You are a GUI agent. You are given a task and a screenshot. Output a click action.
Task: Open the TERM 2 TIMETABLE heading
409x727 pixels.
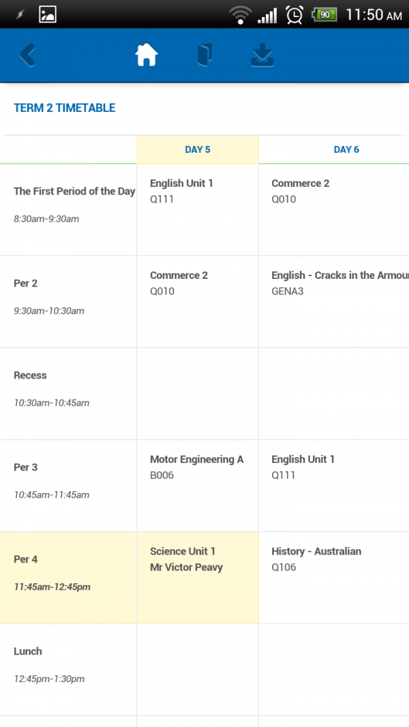pyautogui.click(x=64, y=108)
